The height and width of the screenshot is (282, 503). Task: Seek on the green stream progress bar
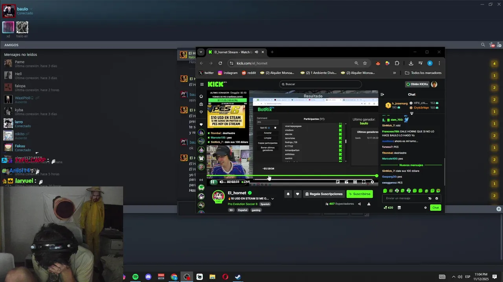pyautogui.click(x=292, y=176)
